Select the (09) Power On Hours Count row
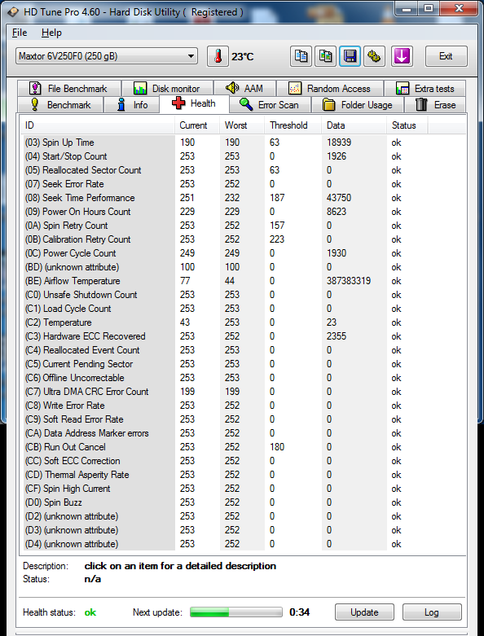 pyautogui.click(x=243, y=212)
